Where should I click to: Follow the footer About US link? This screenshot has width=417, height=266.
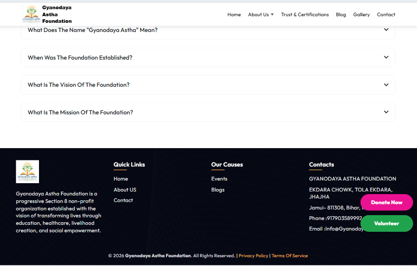pos(125,190)
